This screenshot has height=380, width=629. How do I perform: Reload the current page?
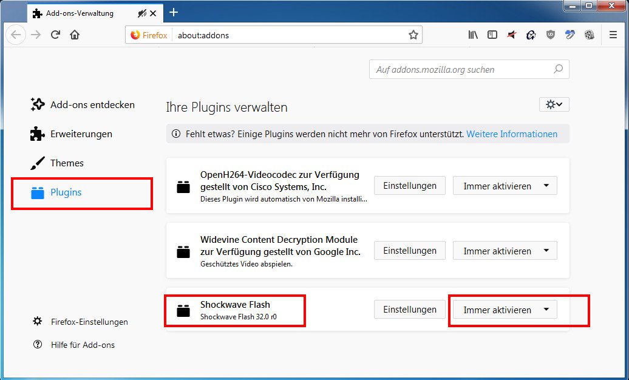[x=55, y=35]
